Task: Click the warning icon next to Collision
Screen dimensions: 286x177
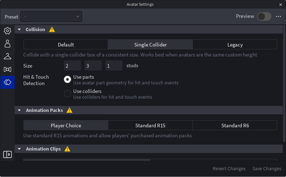Action: click(x=52, y=30)
